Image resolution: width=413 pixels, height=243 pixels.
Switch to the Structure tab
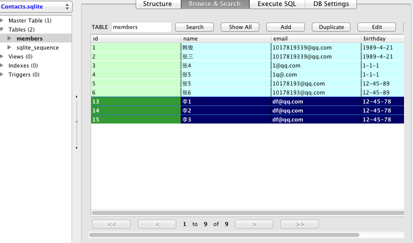pyautogui.click(x=158, y=4)
